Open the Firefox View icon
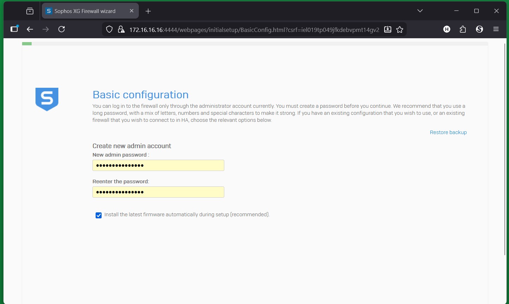Screen dimensions: 509x304 (x=30, y=11)
